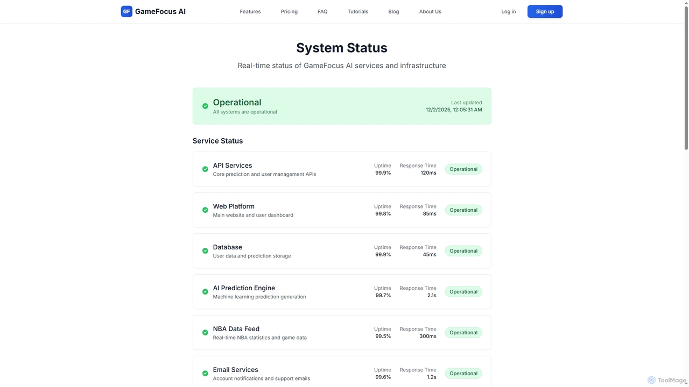Click the large Operational heading in banner
This screenshot has height=387, width=689.
click(237, 102)
